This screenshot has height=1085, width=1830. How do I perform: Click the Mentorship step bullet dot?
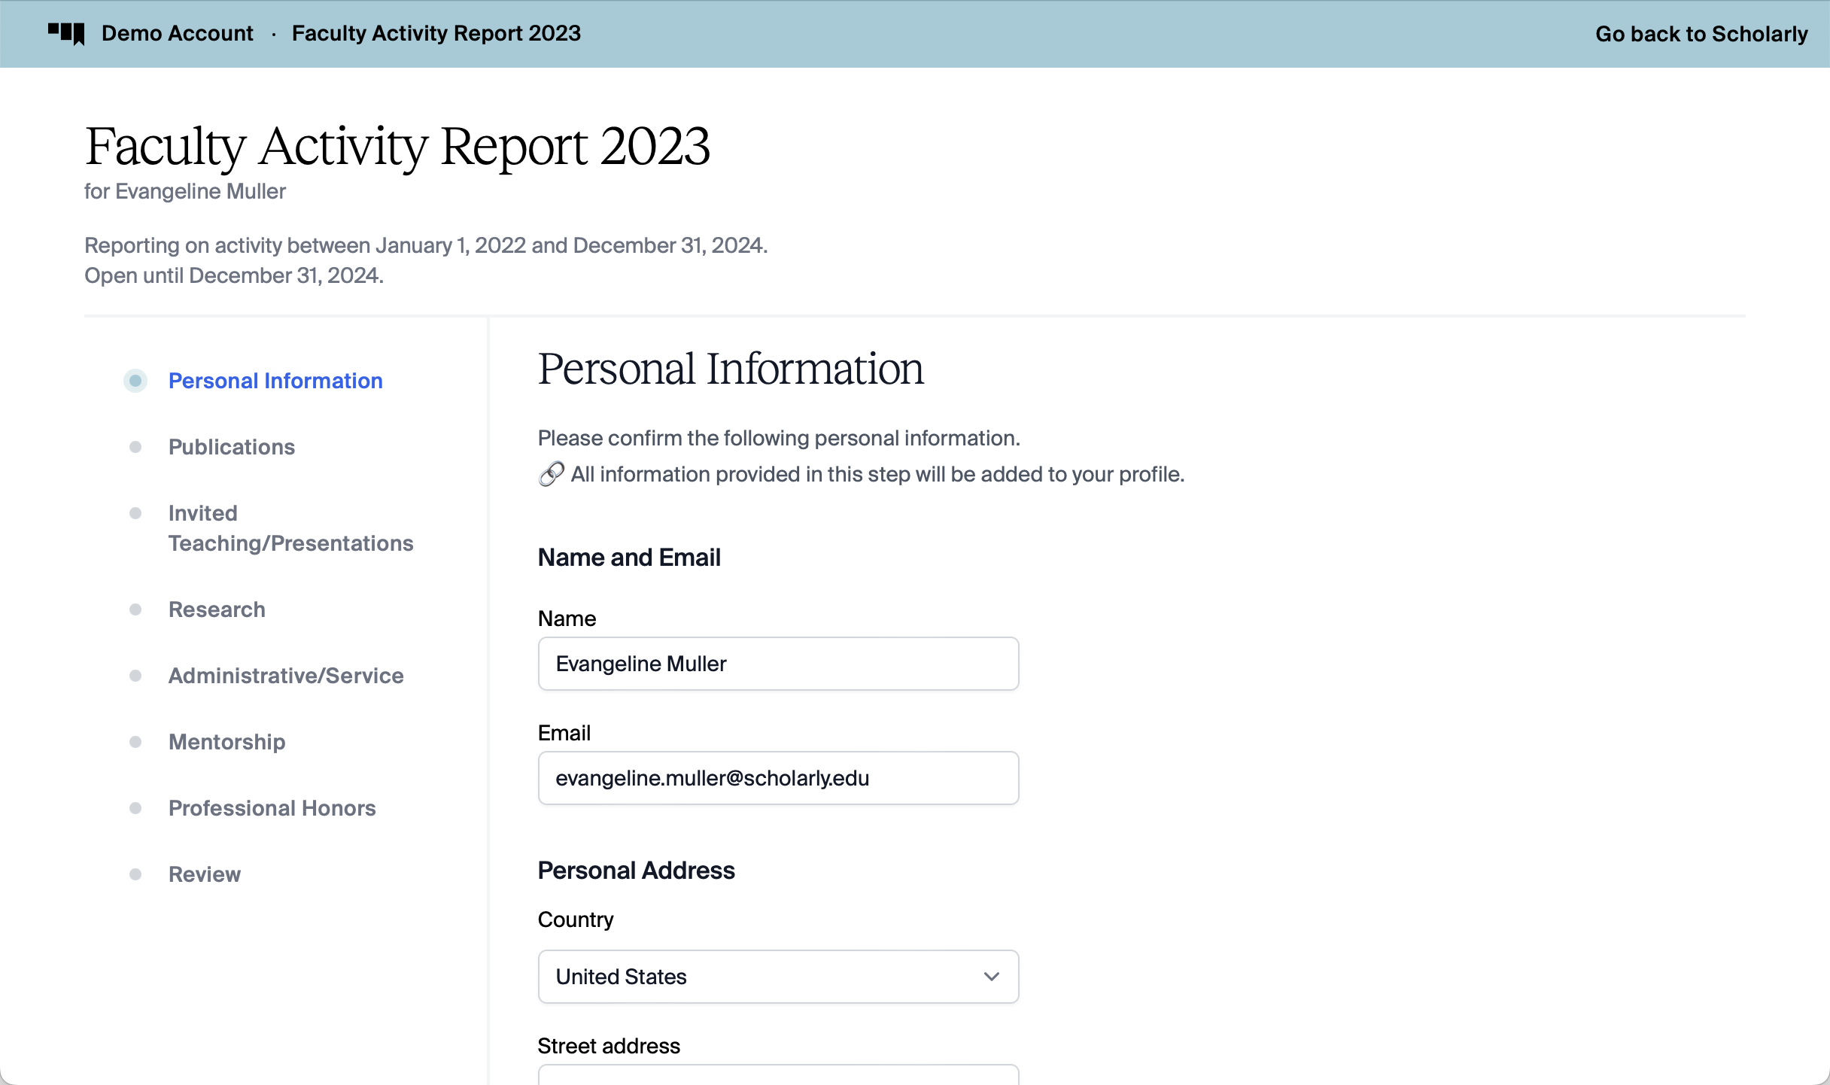(x=135, y=742)
